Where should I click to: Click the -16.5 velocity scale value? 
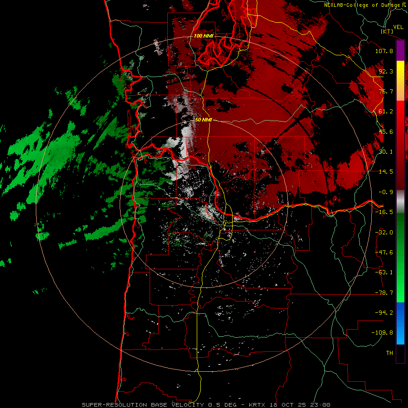point(384,212)
